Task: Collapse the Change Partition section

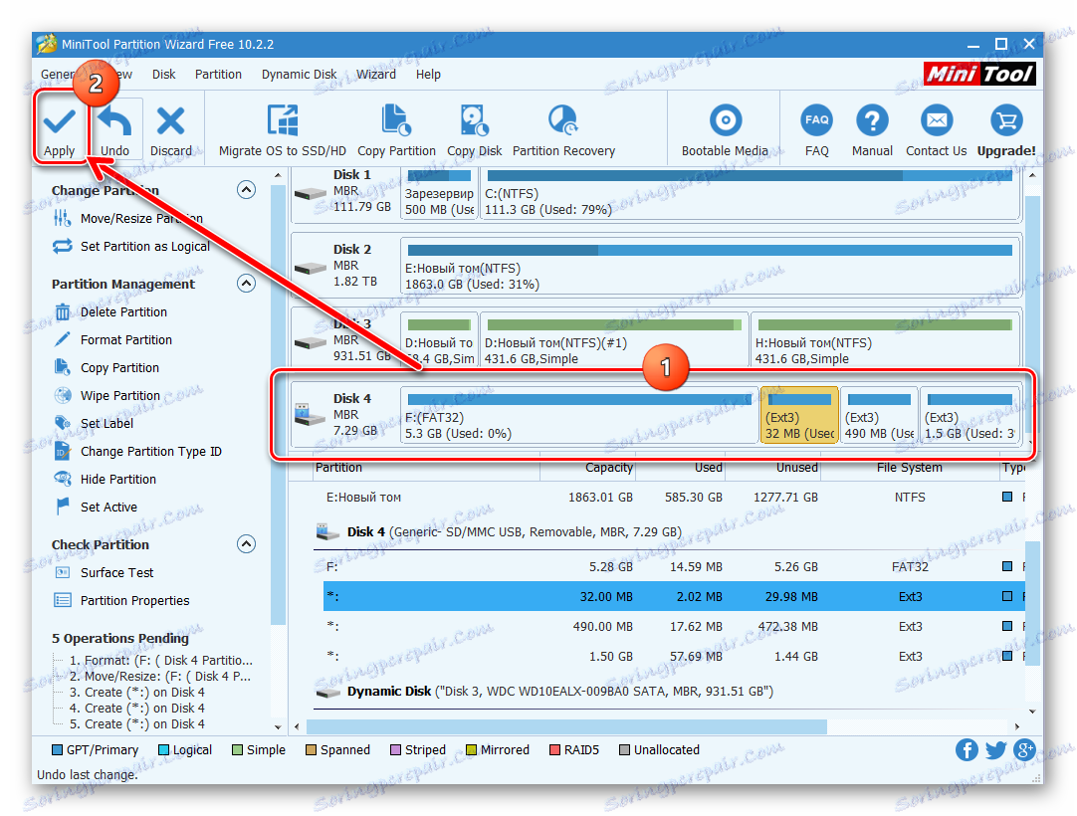Action: click(246, 190)
